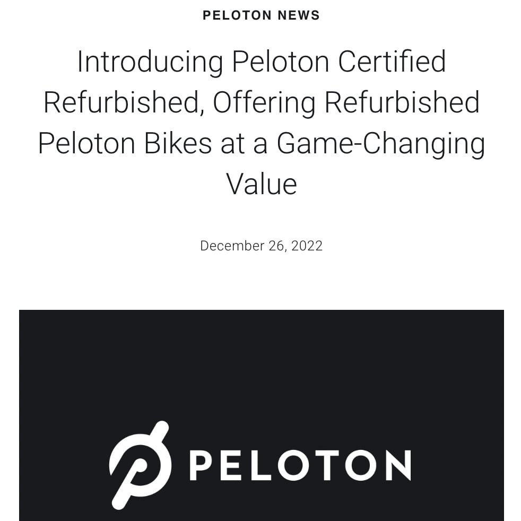Viewport: 521px width, 521px height.
Task: Click the word Peloton before Bikes
Action: click(86, 143)
